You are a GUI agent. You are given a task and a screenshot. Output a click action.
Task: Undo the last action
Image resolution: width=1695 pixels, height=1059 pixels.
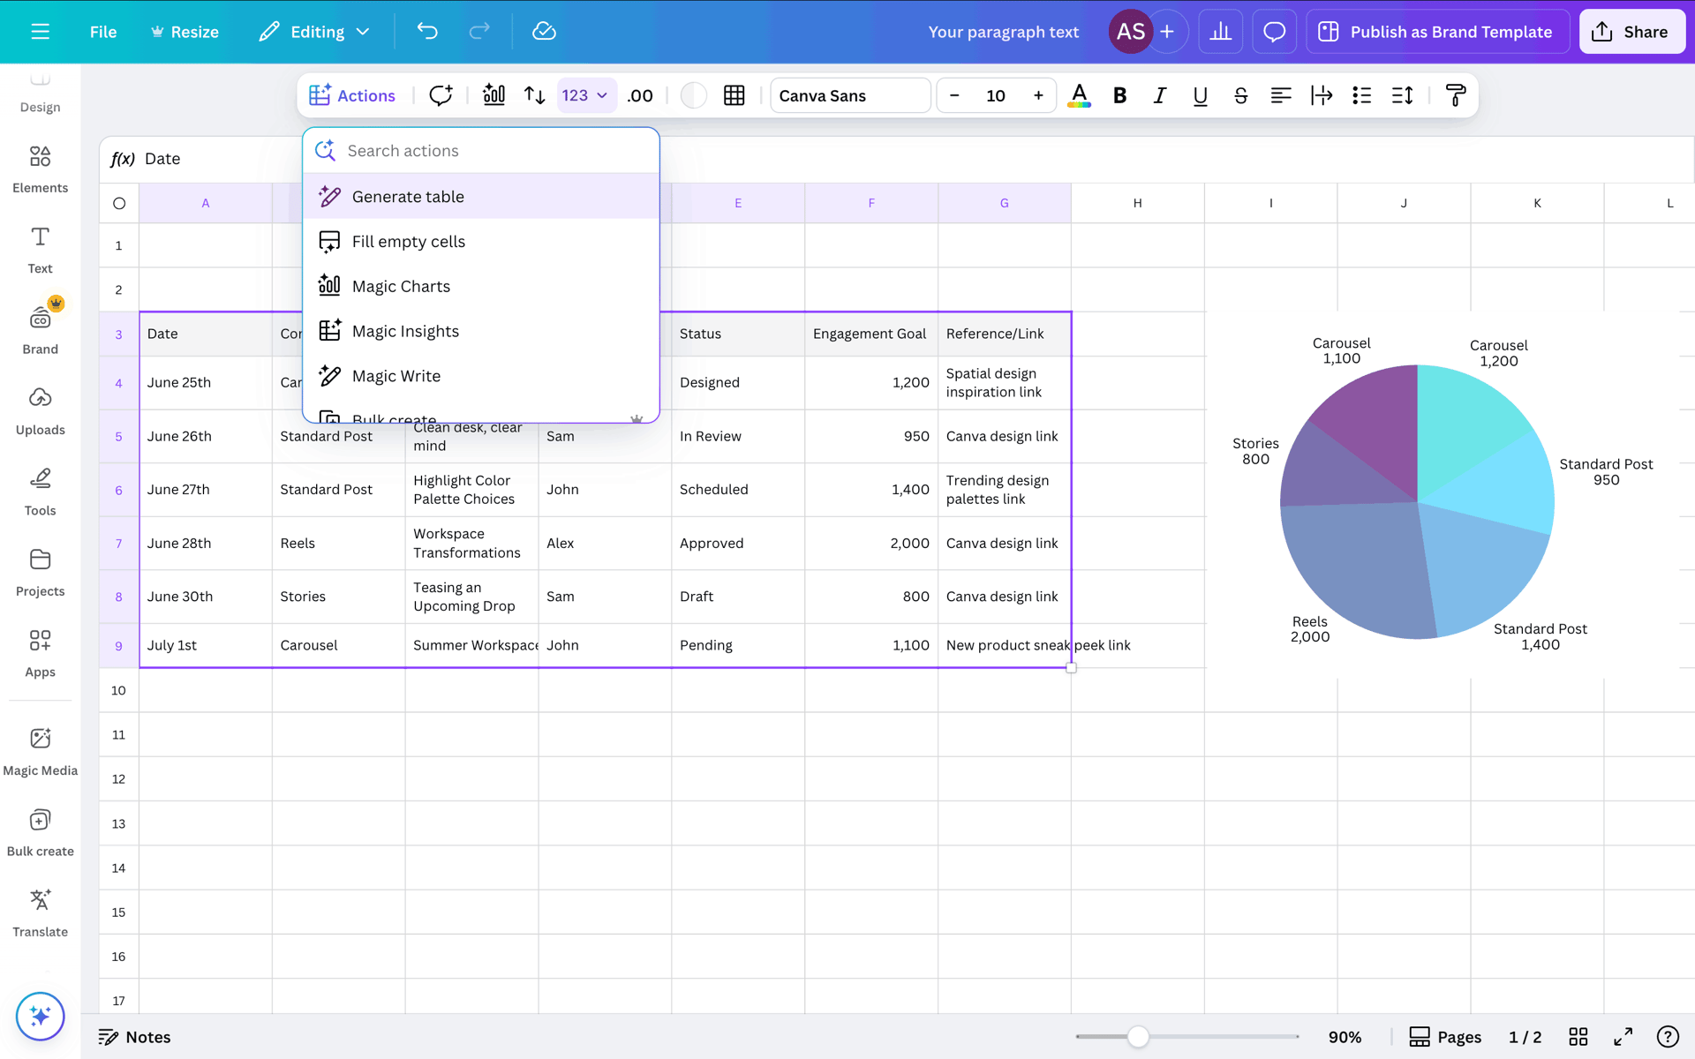[427, 32]
